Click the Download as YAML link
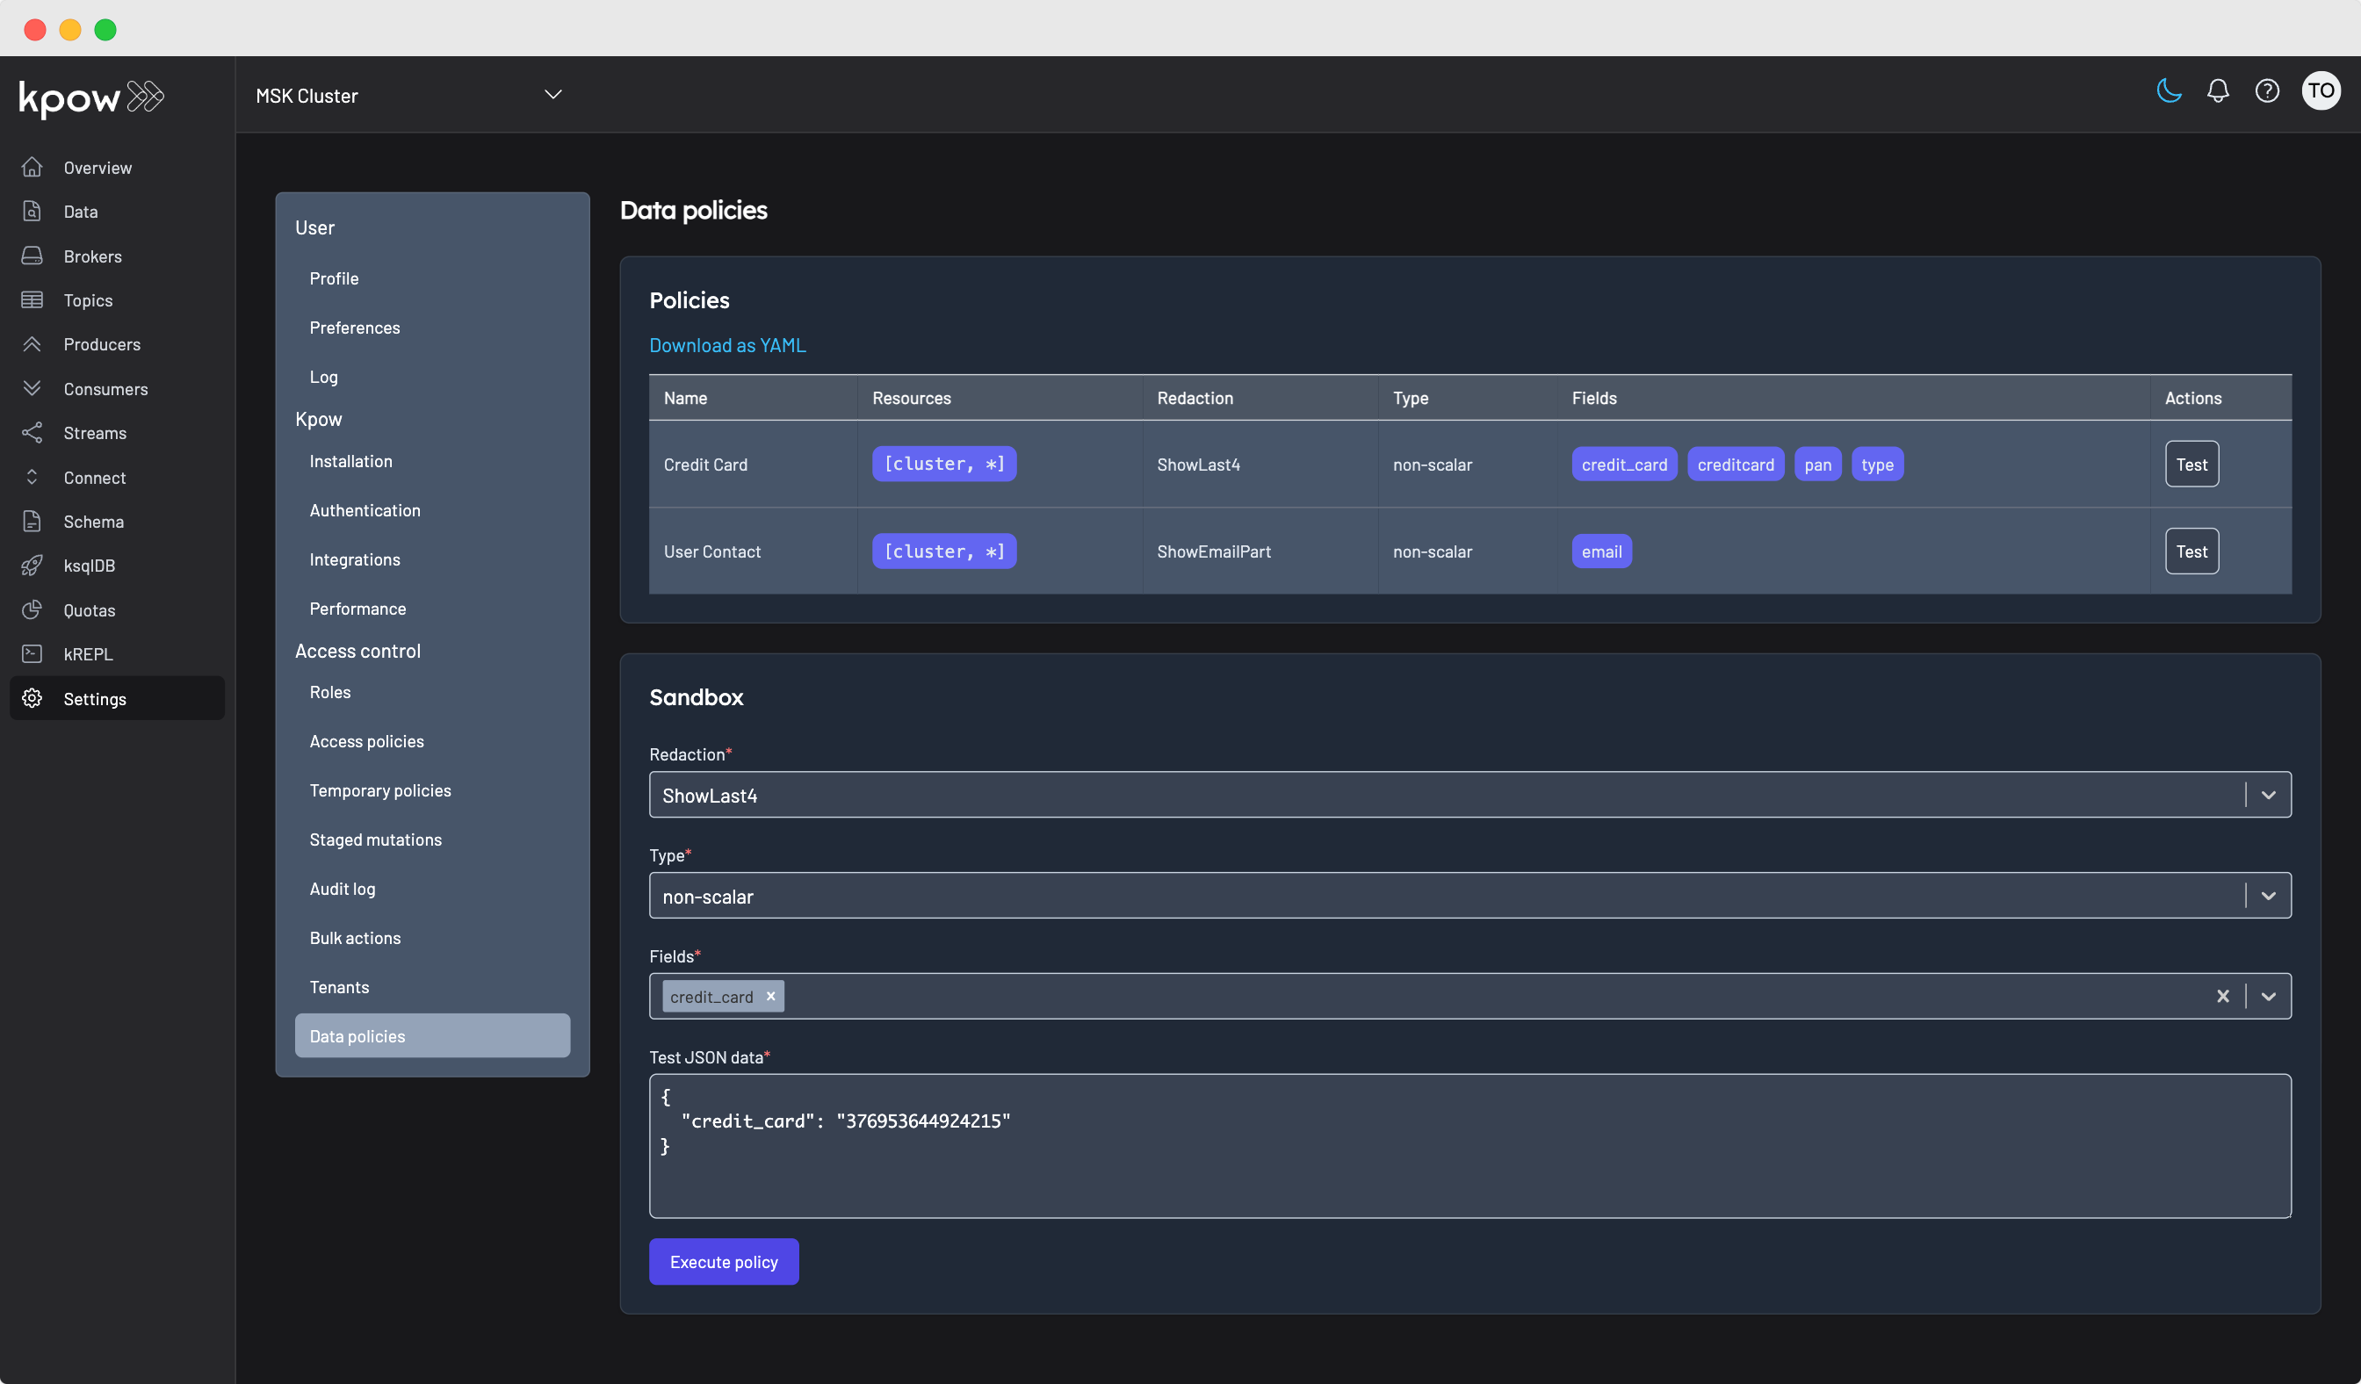Viewport: 2361px width, 1384px height. 728,344
